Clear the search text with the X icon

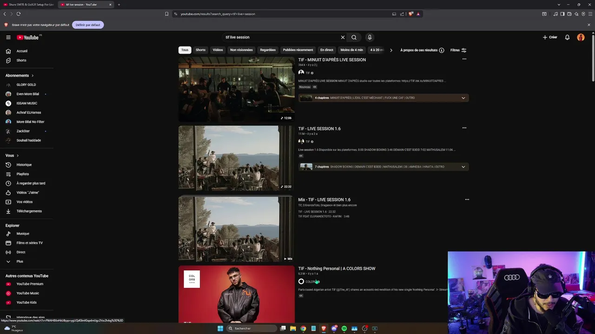[x=343, y=37]
